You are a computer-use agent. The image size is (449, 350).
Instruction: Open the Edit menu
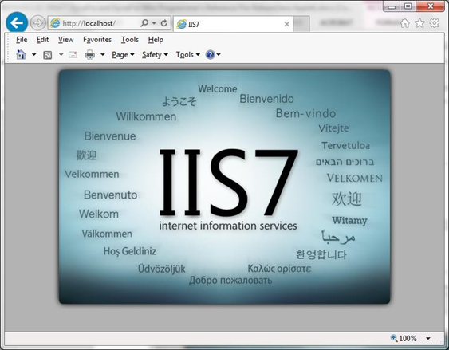[x=42, y=40]
